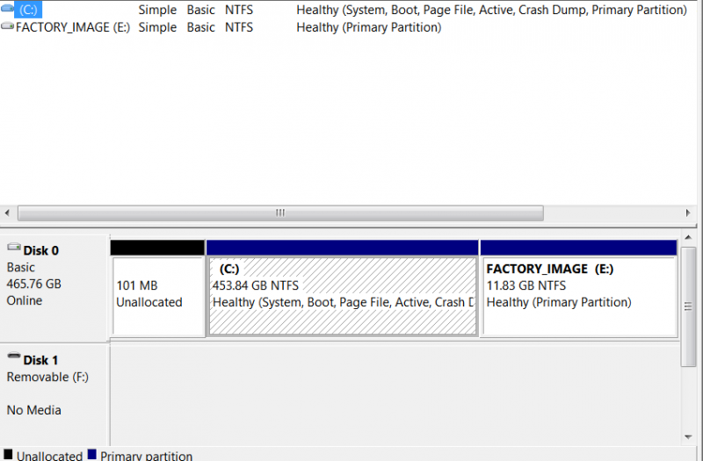This screenshot has width=703, height=461.
Task: Select the (C:) 453.84 GB NTFS partition block
Action: pos(342,288)
